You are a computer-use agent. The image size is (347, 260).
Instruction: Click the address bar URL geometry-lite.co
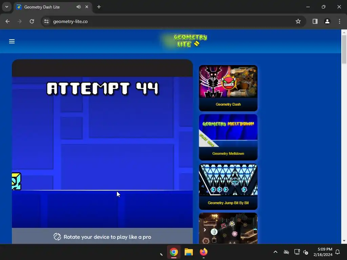(70, 21)
